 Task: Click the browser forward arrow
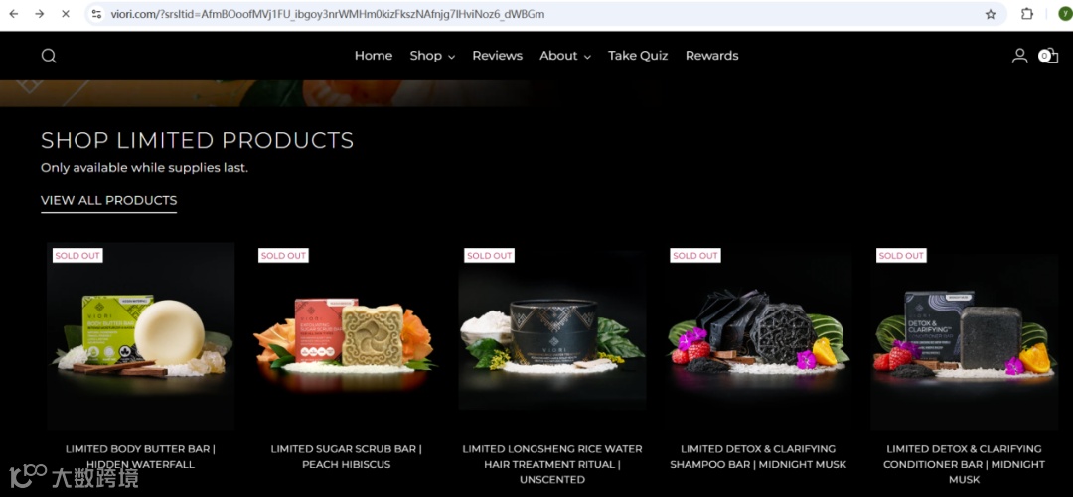(x=40, y=14)
